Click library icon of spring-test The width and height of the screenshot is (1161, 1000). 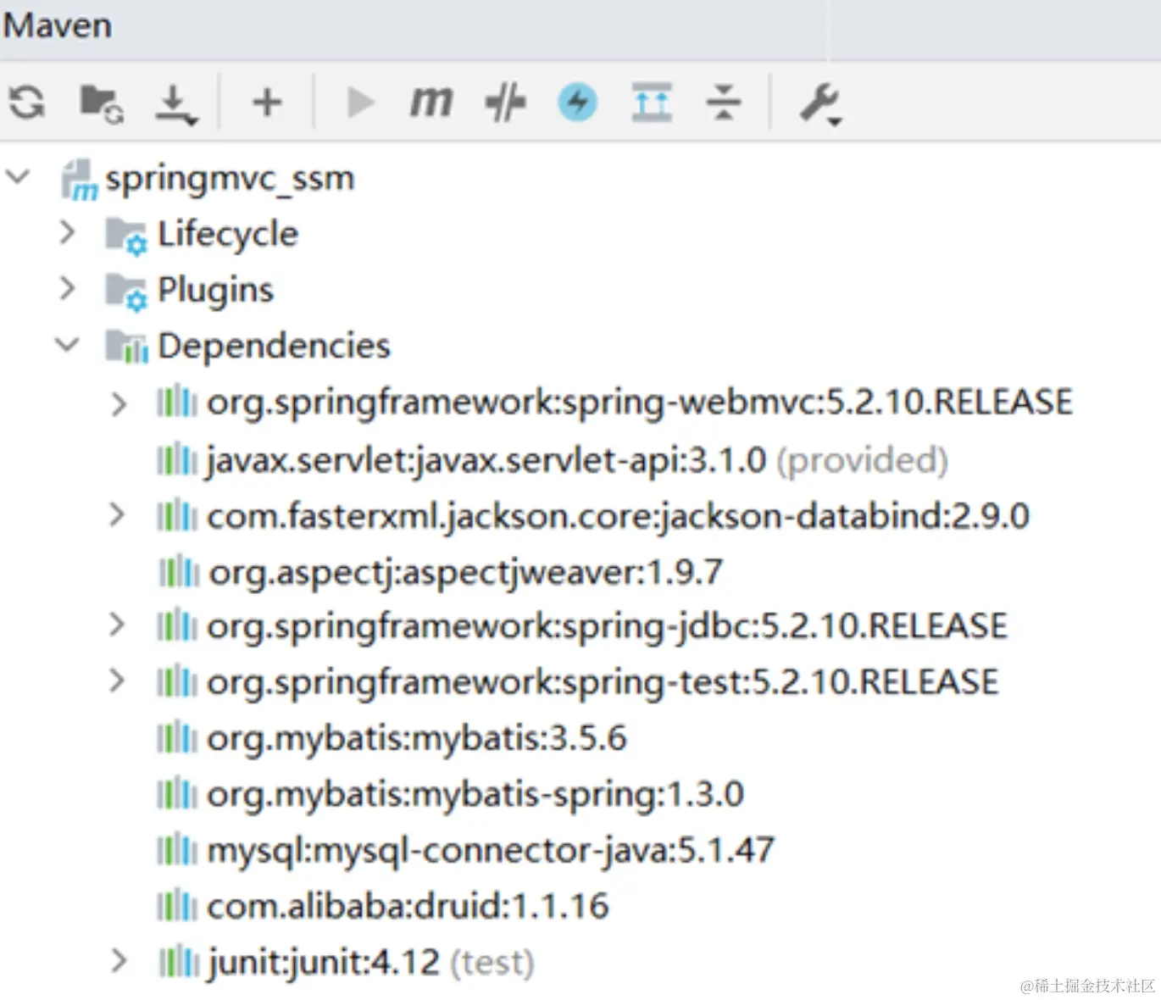pyautogui.click(x=177, y=682)
